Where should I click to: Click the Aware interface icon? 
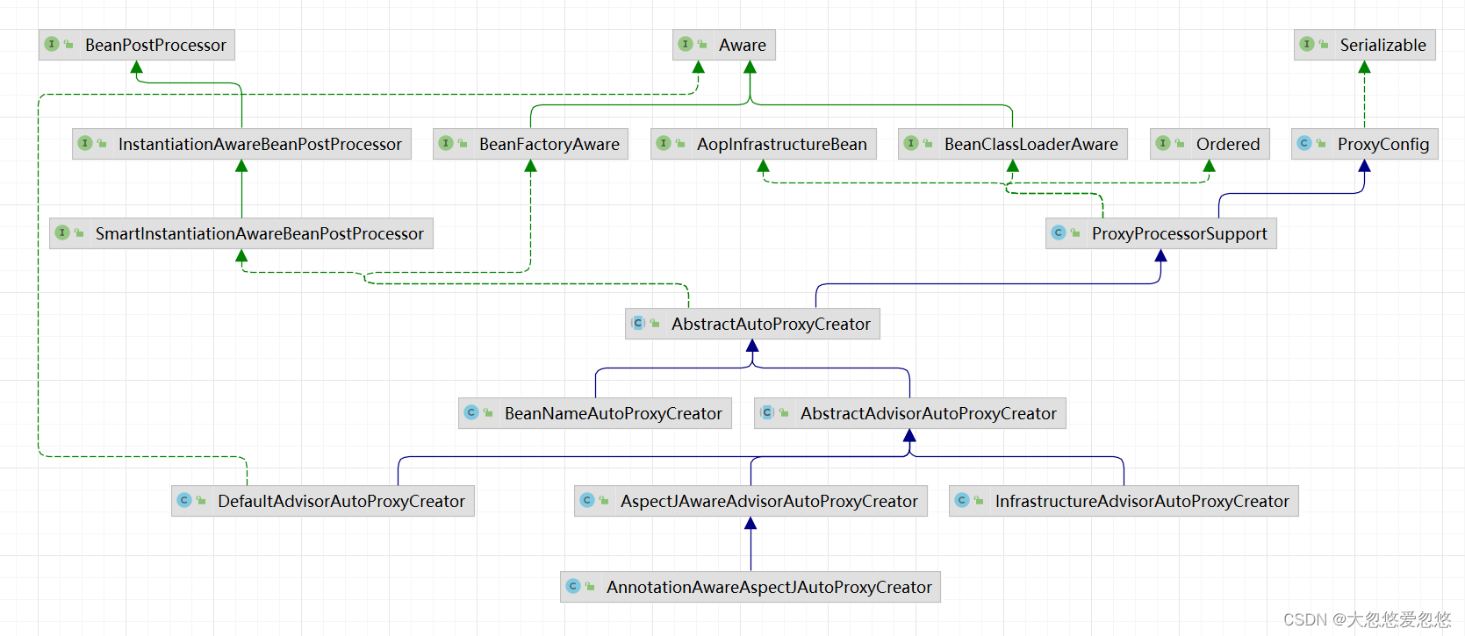point(686,44)
